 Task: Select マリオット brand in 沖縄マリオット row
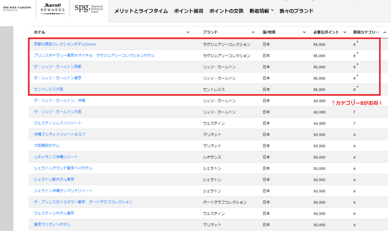[212, 134]
